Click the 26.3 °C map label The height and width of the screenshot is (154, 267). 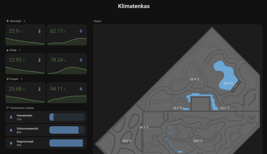[x=144, y=127]
